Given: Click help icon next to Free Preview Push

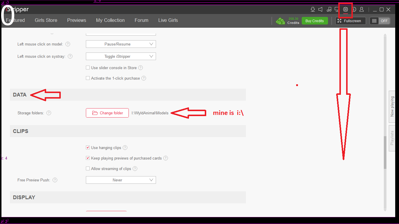Looking at the screenshot, I should coord(55,180).
